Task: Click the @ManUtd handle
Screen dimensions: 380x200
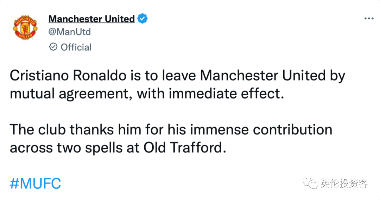Action: pyautogui.click(x=70, y=32)
